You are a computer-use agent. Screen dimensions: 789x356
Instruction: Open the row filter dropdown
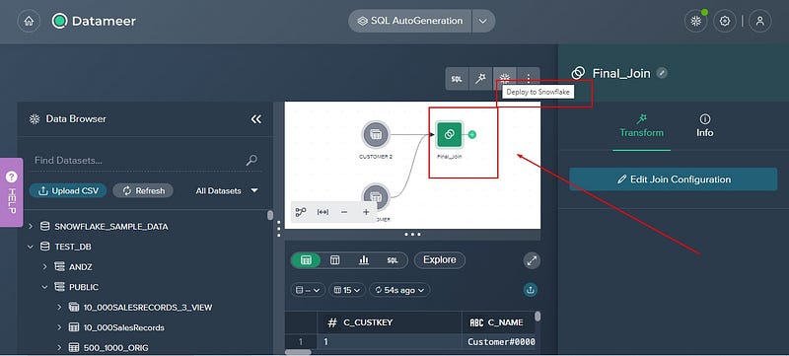pyautogui.click(x=308, y=290)
